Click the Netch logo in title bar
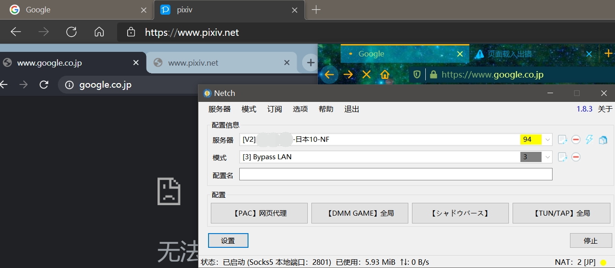 [x=207, y=93]
